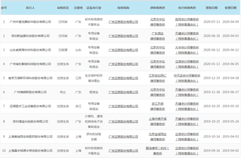
Task: Select issuer 深圳清溢光电股份有限公司
Action: point(30,122)
